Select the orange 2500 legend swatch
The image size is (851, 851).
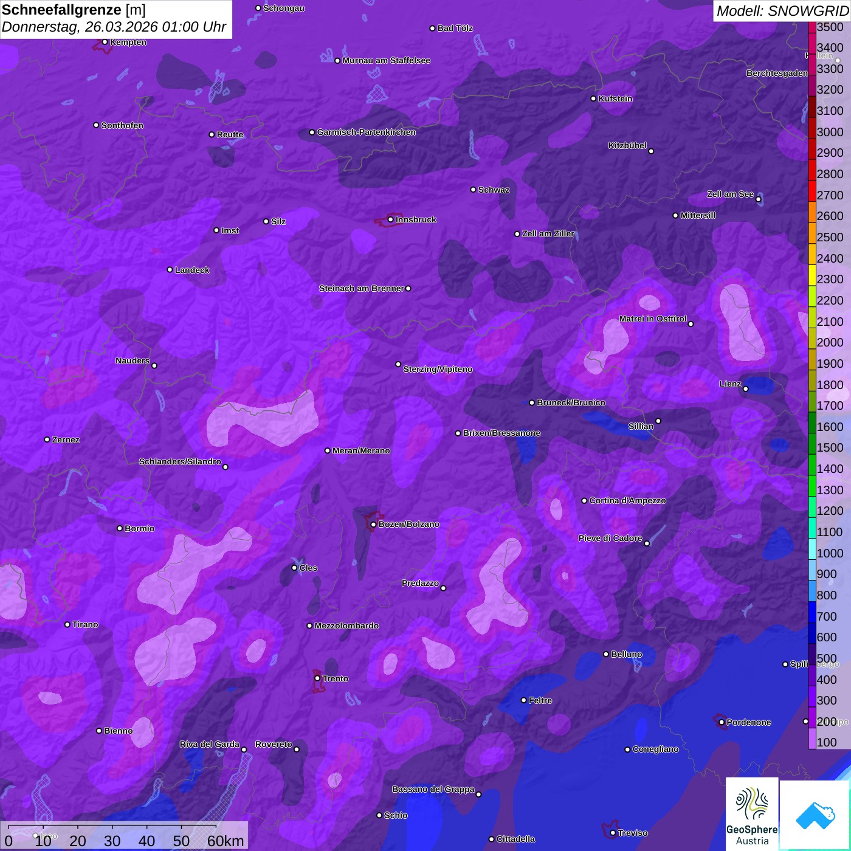click(x=812, y=233)
